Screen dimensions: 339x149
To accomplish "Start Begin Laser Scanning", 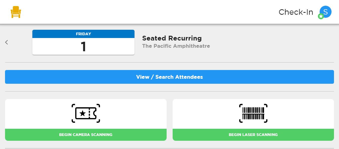I will pyautogui.click(x=253, y=134).
